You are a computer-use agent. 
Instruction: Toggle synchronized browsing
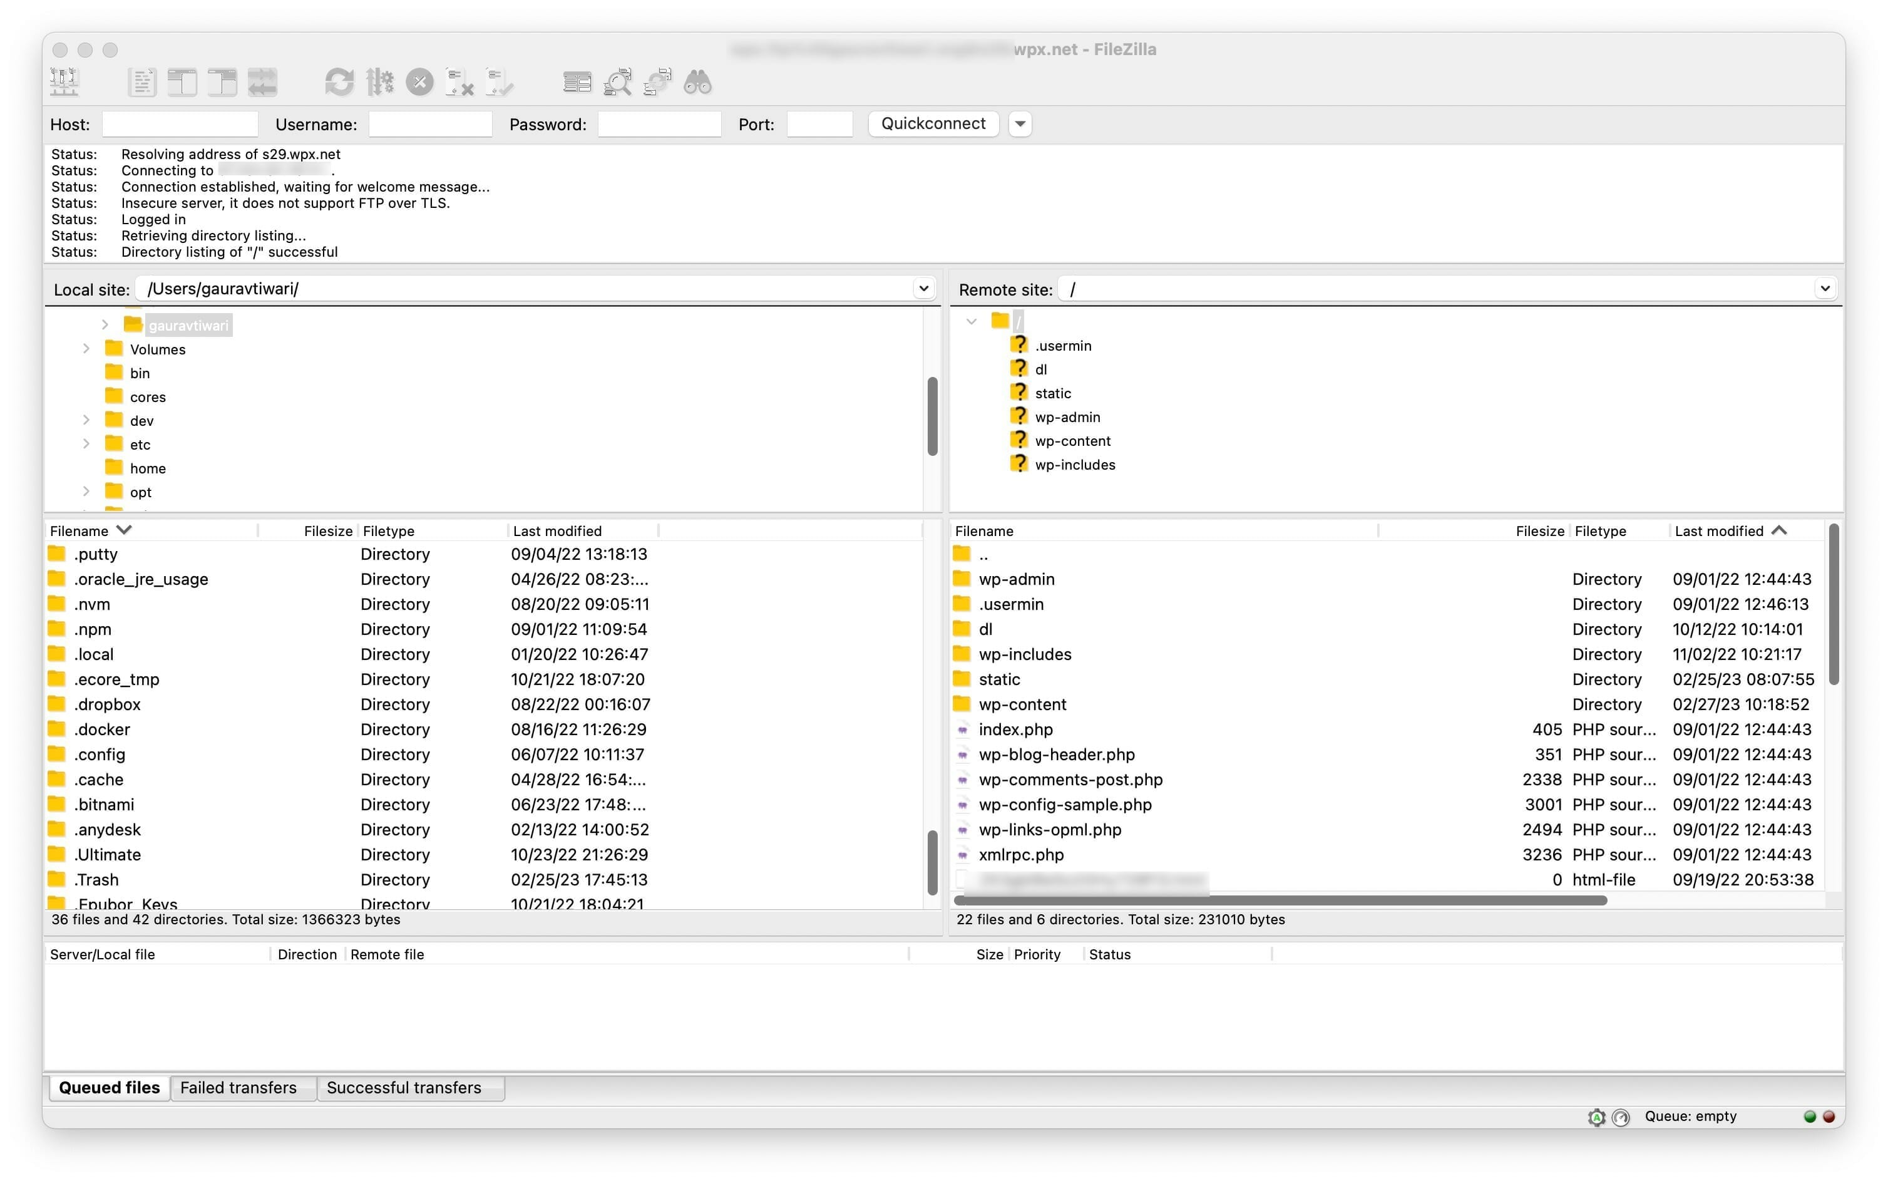657,82
